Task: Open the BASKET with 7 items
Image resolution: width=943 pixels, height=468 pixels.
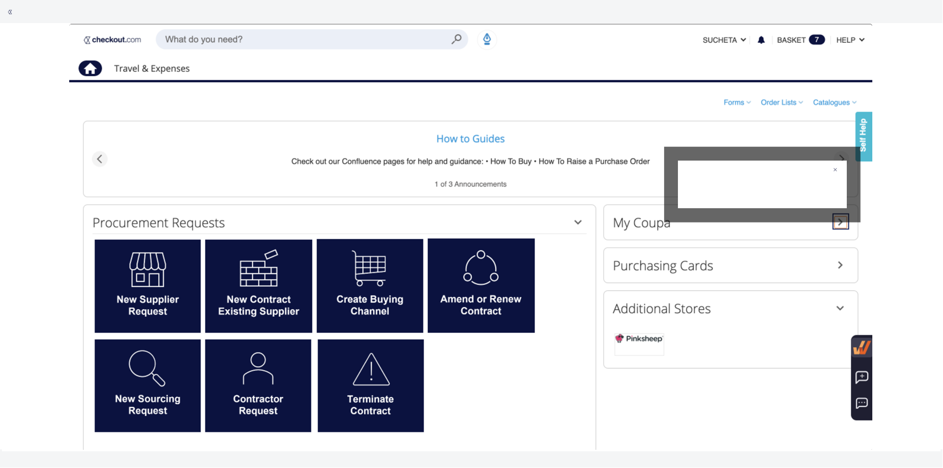Action: (x=800, y=40)
